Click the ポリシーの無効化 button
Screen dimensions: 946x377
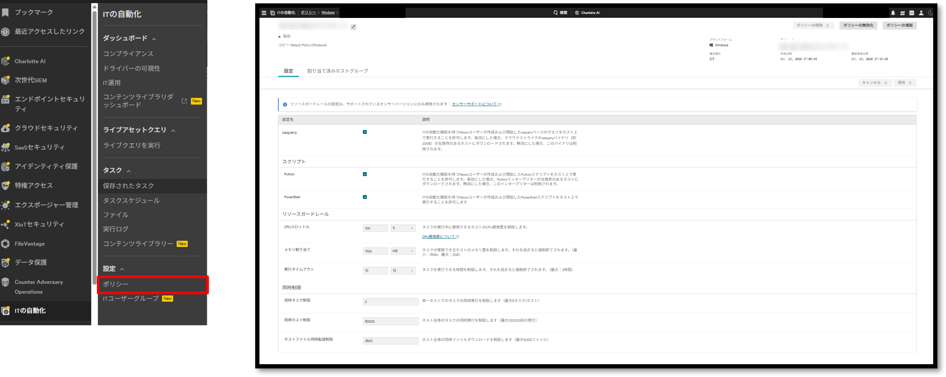[x=858, y=25]
